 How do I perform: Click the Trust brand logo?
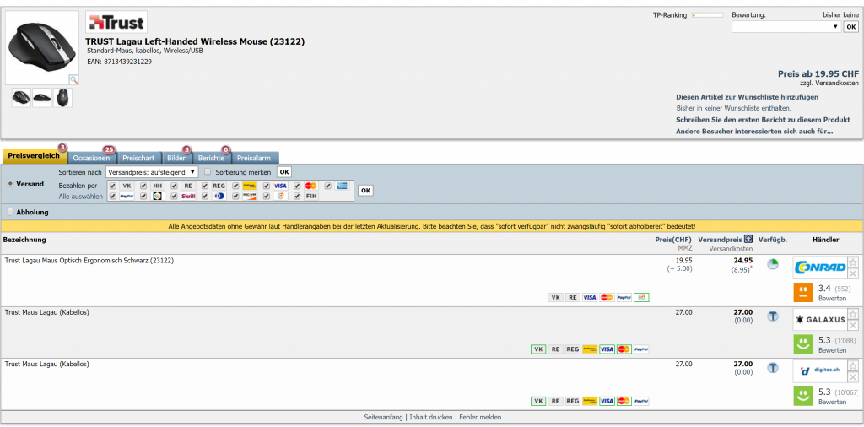(116, 22)
